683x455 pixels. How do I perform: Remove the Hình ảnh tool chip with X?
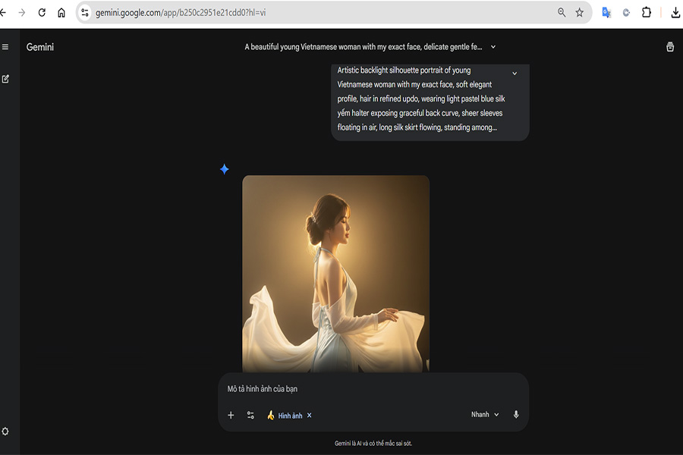310,416
